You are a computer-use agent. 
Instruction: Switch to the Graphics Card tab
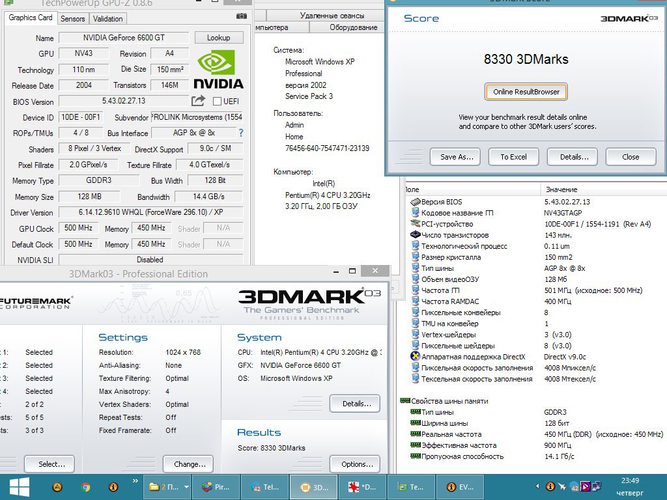[x=30, y=18]
